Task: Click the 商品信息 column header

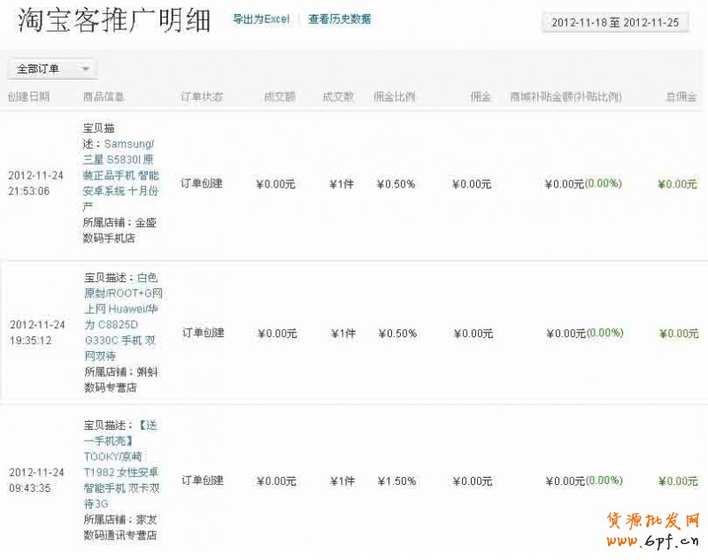Action: pyautogui.click(x=103, y=96)
